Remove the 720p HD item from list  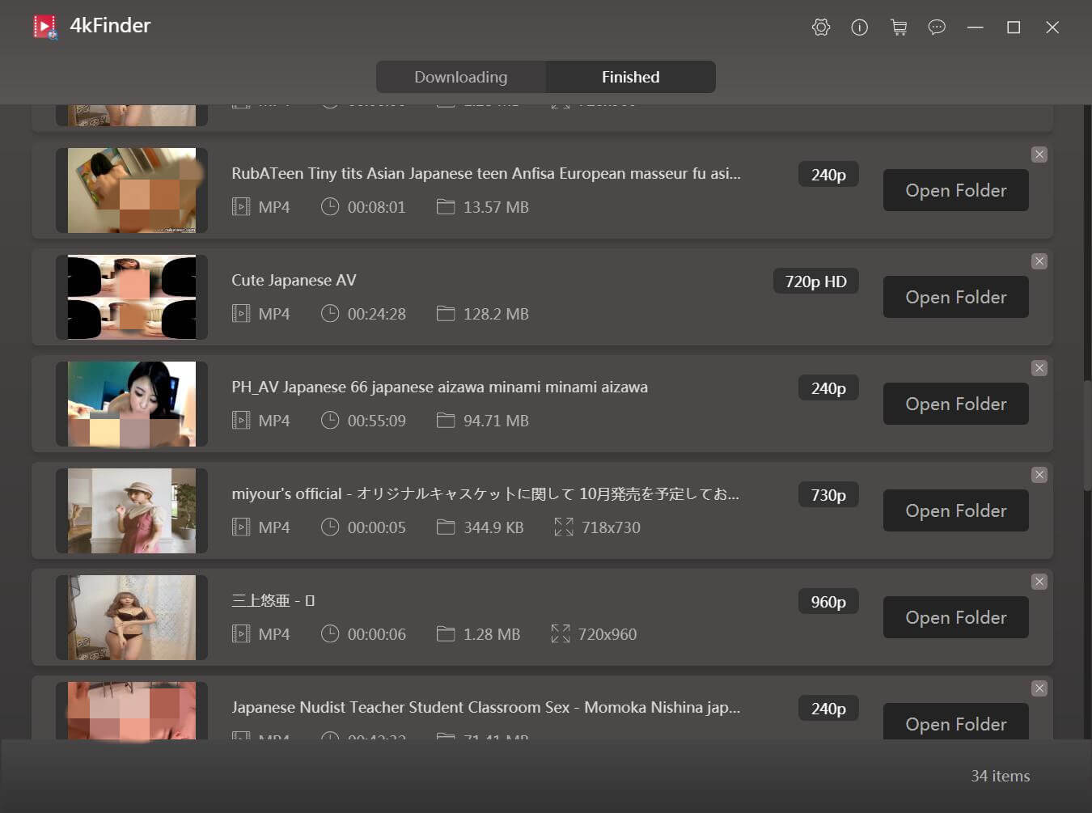[x=1039, y=261]
